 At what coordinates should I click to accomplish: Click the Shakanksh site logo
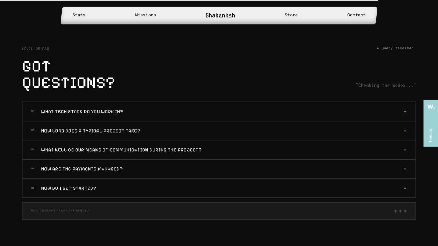tap(220, 15)
